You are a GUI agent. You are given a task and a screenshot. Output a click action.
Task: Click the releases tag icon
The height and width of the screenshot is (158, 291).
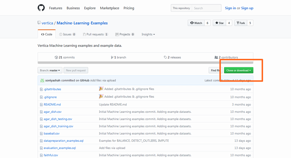165,57
